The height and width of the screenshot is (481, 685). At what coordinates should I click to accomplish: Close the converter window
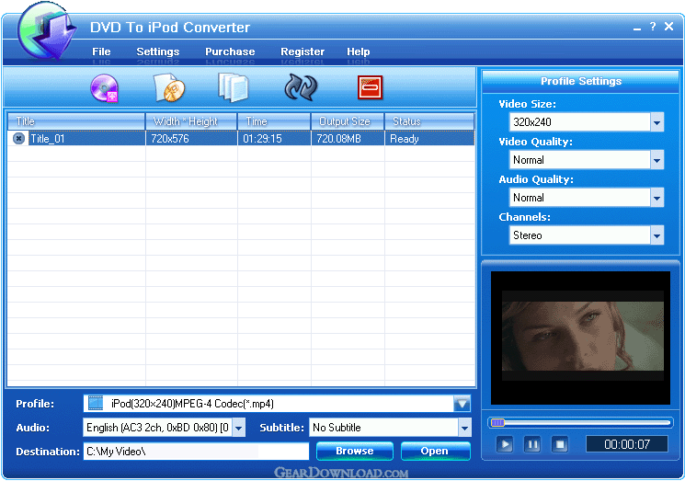pyautogui.click(x=668, y=27)
